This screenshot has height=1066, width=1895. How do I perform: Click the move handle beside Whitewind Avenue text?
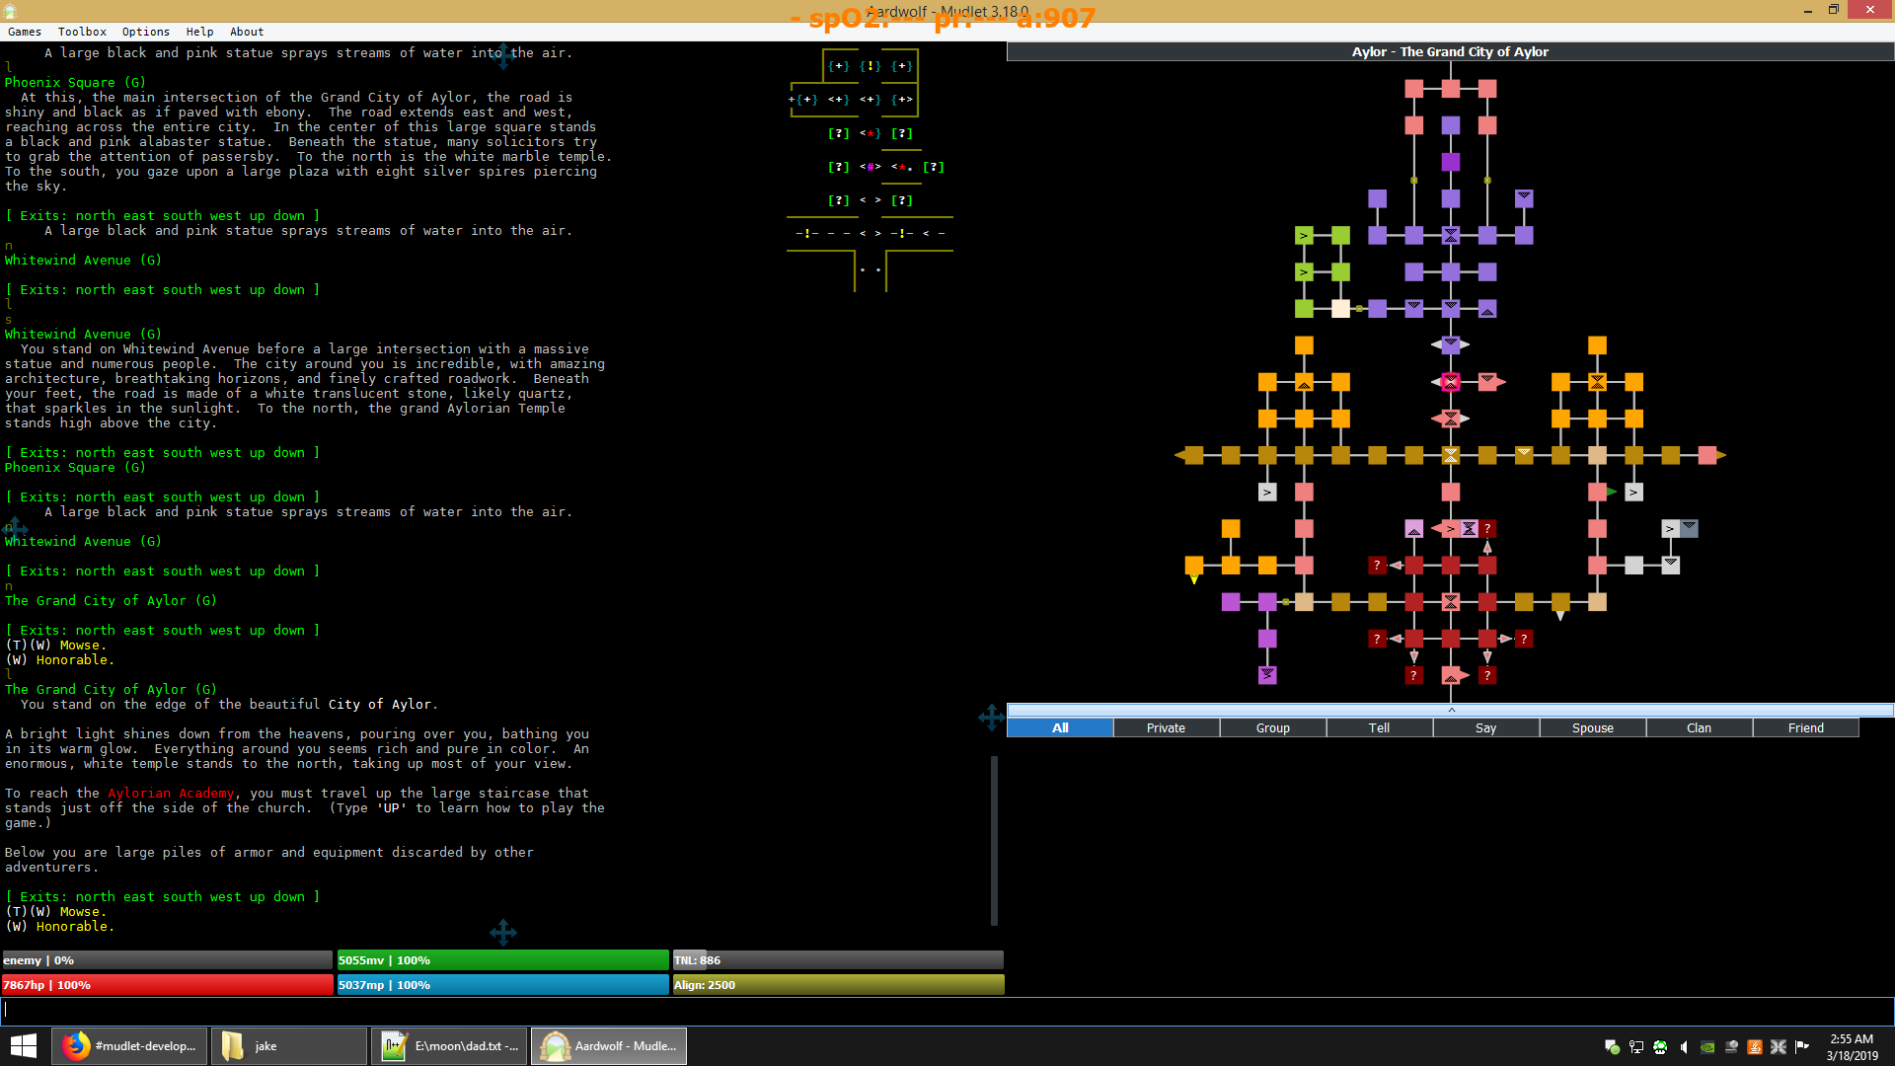(14, 528)
